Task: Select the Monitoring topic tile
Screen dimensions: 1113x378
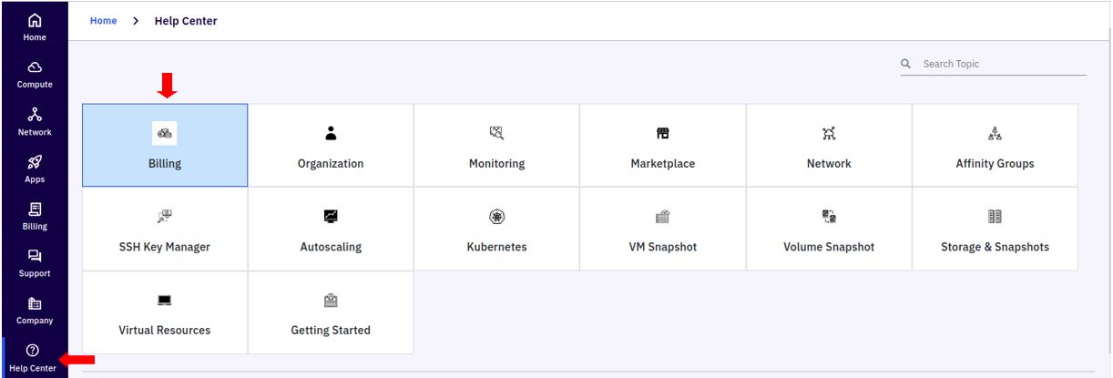Action: pos(496,145)
